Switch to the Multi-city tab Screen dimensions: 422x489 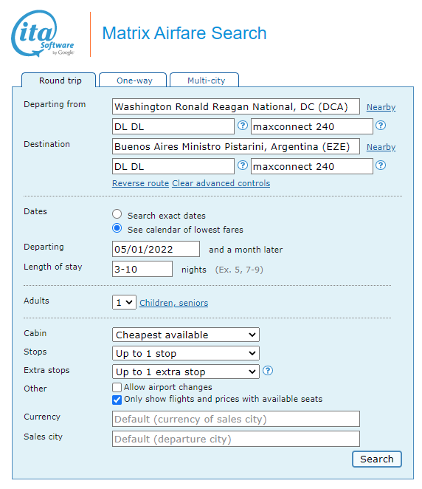point(204,81)
